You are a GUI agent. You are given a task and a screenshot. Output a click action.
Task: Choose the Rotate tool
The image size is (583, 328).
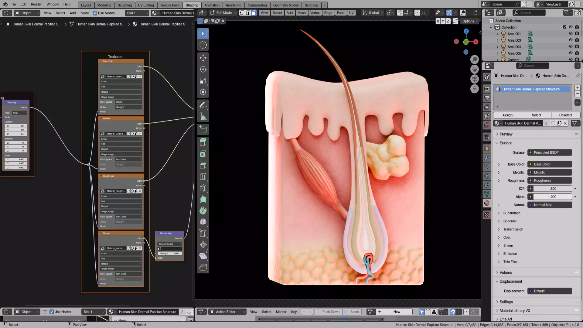pyautogui.click(x=203, y=69)
